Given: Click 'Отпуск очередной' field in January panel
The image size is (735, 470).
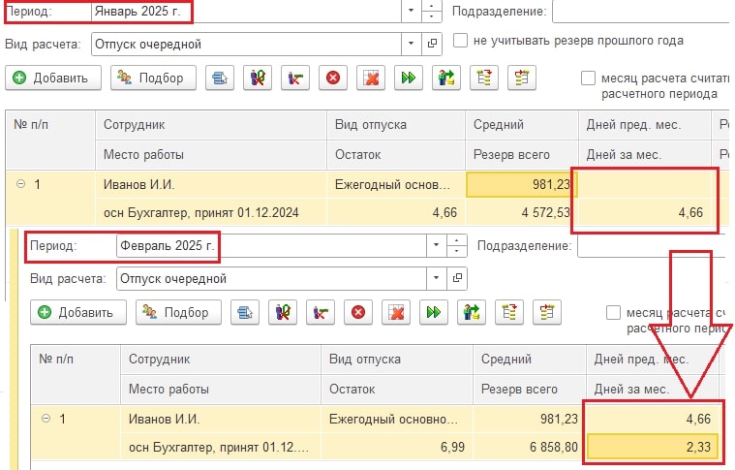Looking at the screenshot, I should (x=247, y=44).
